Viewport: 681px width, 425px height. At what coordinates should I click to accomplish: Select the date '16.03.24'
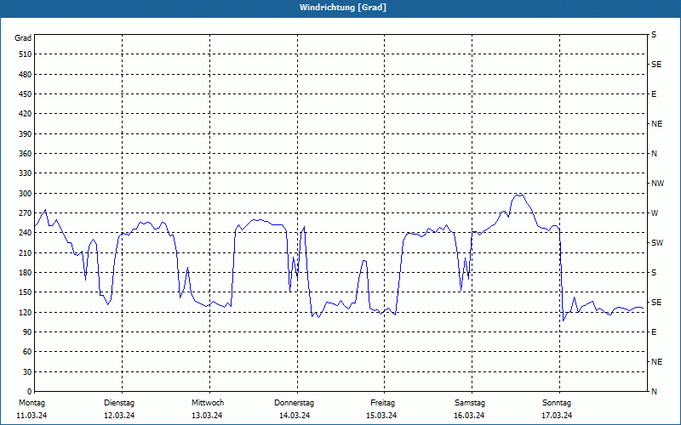(469, 416)
